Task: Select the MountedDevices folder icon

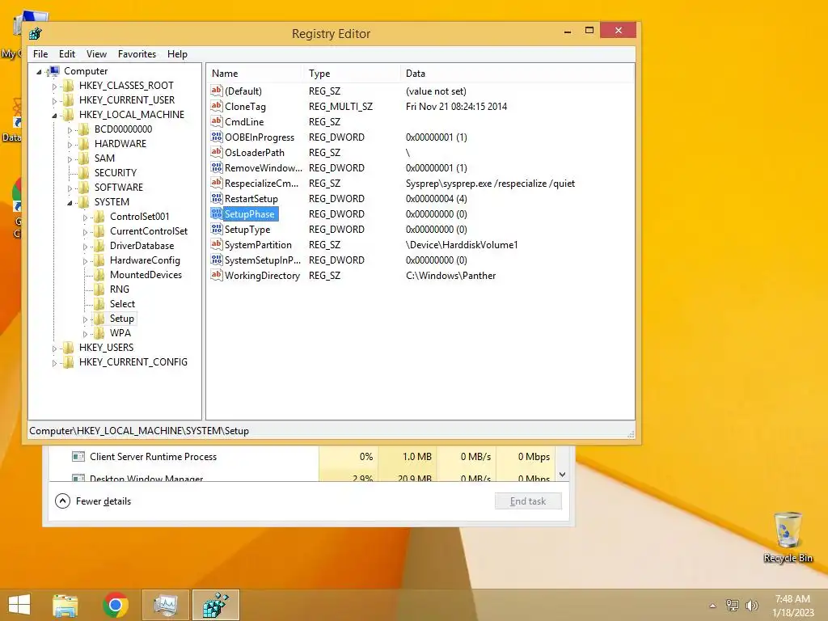Action: click(x=99, y=275)
